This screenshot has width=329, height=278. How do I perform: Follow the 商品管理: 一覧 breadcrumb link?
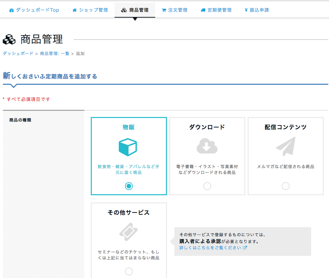pyautogui.click(x=55, y=53)
